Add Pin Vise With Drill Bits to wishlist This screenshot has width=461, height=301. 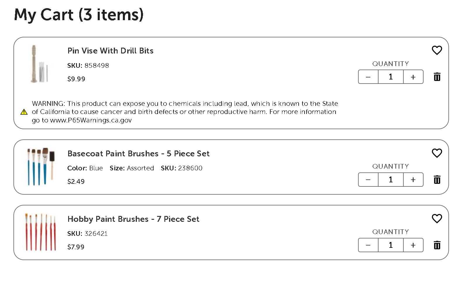(x=437, y=50)
